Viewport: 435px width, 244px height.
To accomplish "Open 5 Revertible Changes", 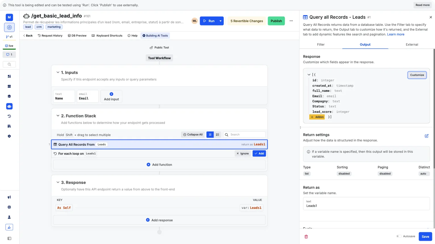I will pos(247,21).
